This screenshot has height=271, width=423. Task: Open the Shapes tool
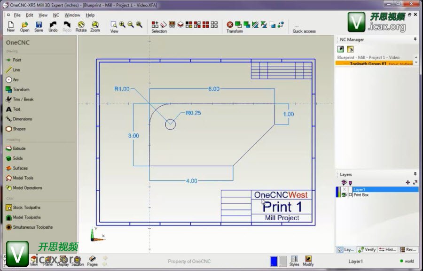tap(16, 129)
